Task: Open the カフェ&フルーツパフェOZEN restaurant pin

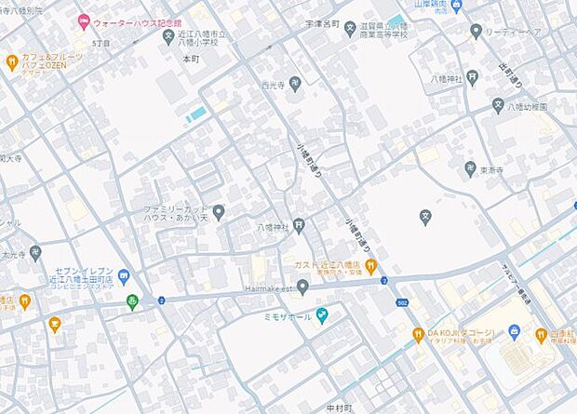Action: [x=12, y=62]
